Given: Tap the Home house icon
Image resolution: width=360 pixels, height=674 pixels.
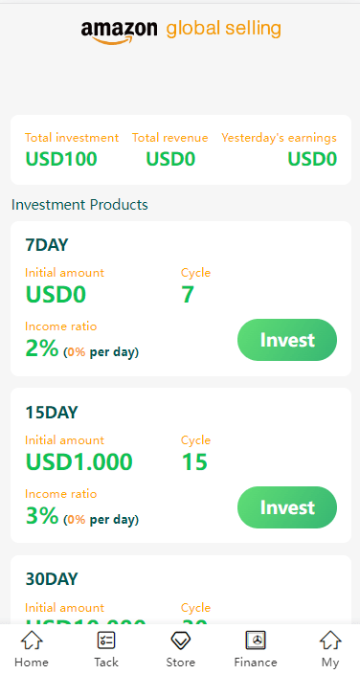Looking at the screenshot, I should point(32,640).
